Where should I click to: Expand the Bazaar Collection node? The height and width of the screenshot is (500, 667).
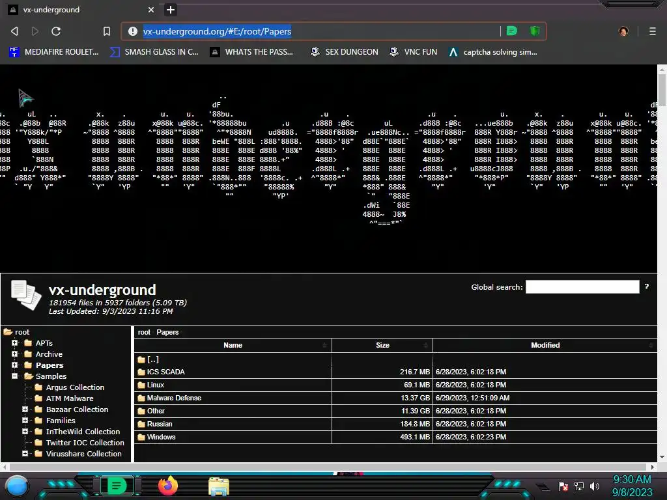pyautogui.click(x=25, y=409)
